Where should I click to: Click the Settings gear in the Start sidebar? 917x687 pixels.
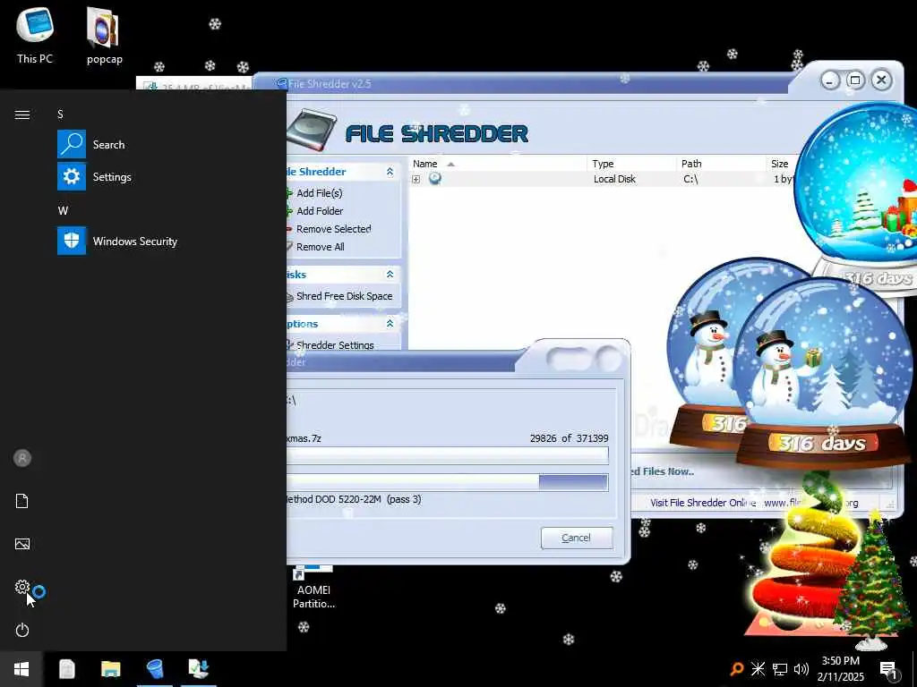pyautogui.click(x=22, y=587)
